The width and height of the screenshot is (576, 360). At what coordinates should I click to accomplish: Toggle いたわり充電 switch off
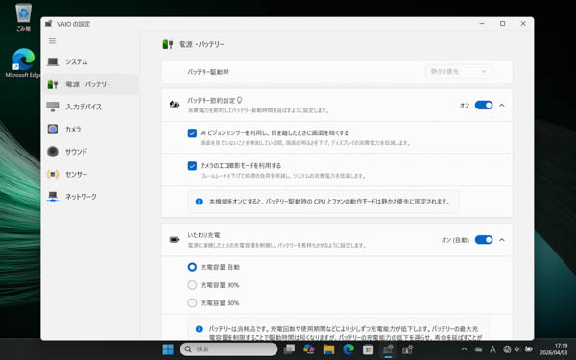pos(484,240)
